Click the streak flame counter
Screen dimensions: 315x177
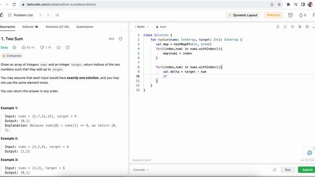pyautogui.click(x=303, y=15)
